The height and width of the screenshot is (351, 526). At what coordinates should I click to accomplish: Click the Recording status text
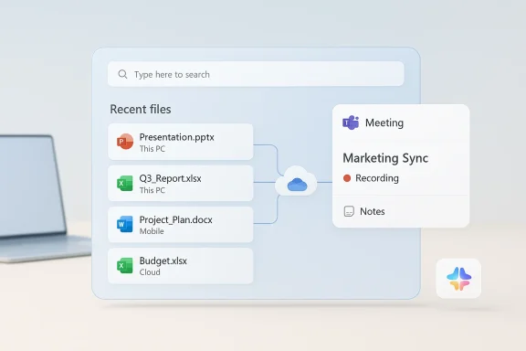pyautogui.click(x=377, y=178)
